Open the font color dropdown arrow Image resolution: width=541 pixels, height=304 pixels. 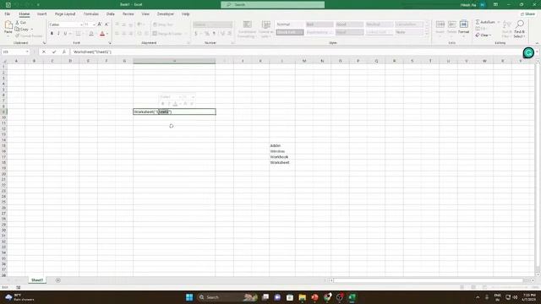click(107, 34)
